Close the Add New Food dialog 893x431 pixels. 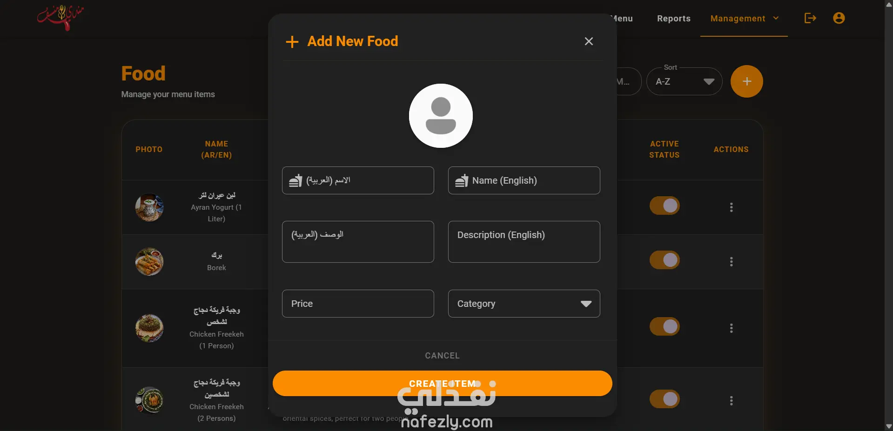coord(589,41)
